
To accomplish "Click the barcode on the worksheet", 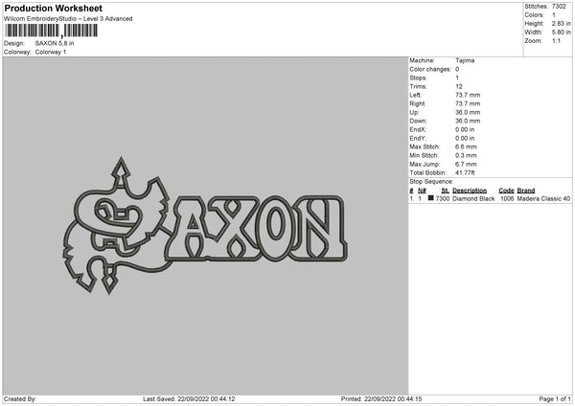I will 52,31.
